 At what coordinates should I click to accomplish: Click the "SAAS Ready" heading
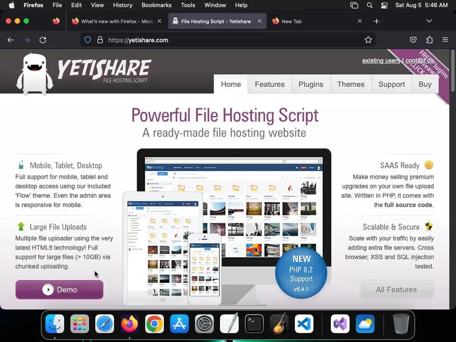(x=399, y=166)
